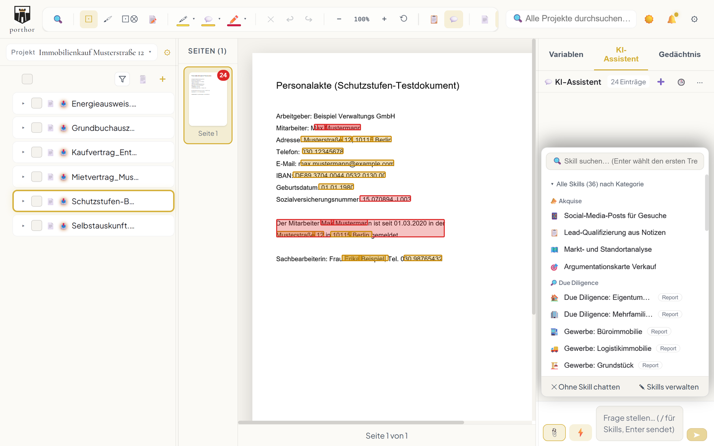Open the red highlighter color dropdown arrow
Viewport: 714px width, 446px height.
pyautogui.click(x=245, y=19)
